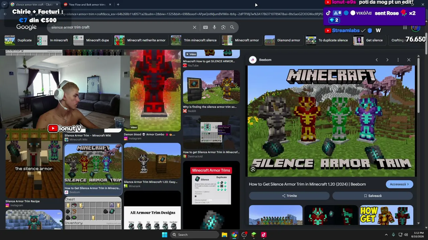Open the large Beebom preview image
The image size is (428, 240).
[x=331, y=121]
